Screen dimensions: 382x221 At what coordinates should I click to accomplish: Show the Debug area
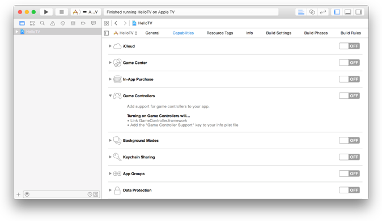[348, 12]
